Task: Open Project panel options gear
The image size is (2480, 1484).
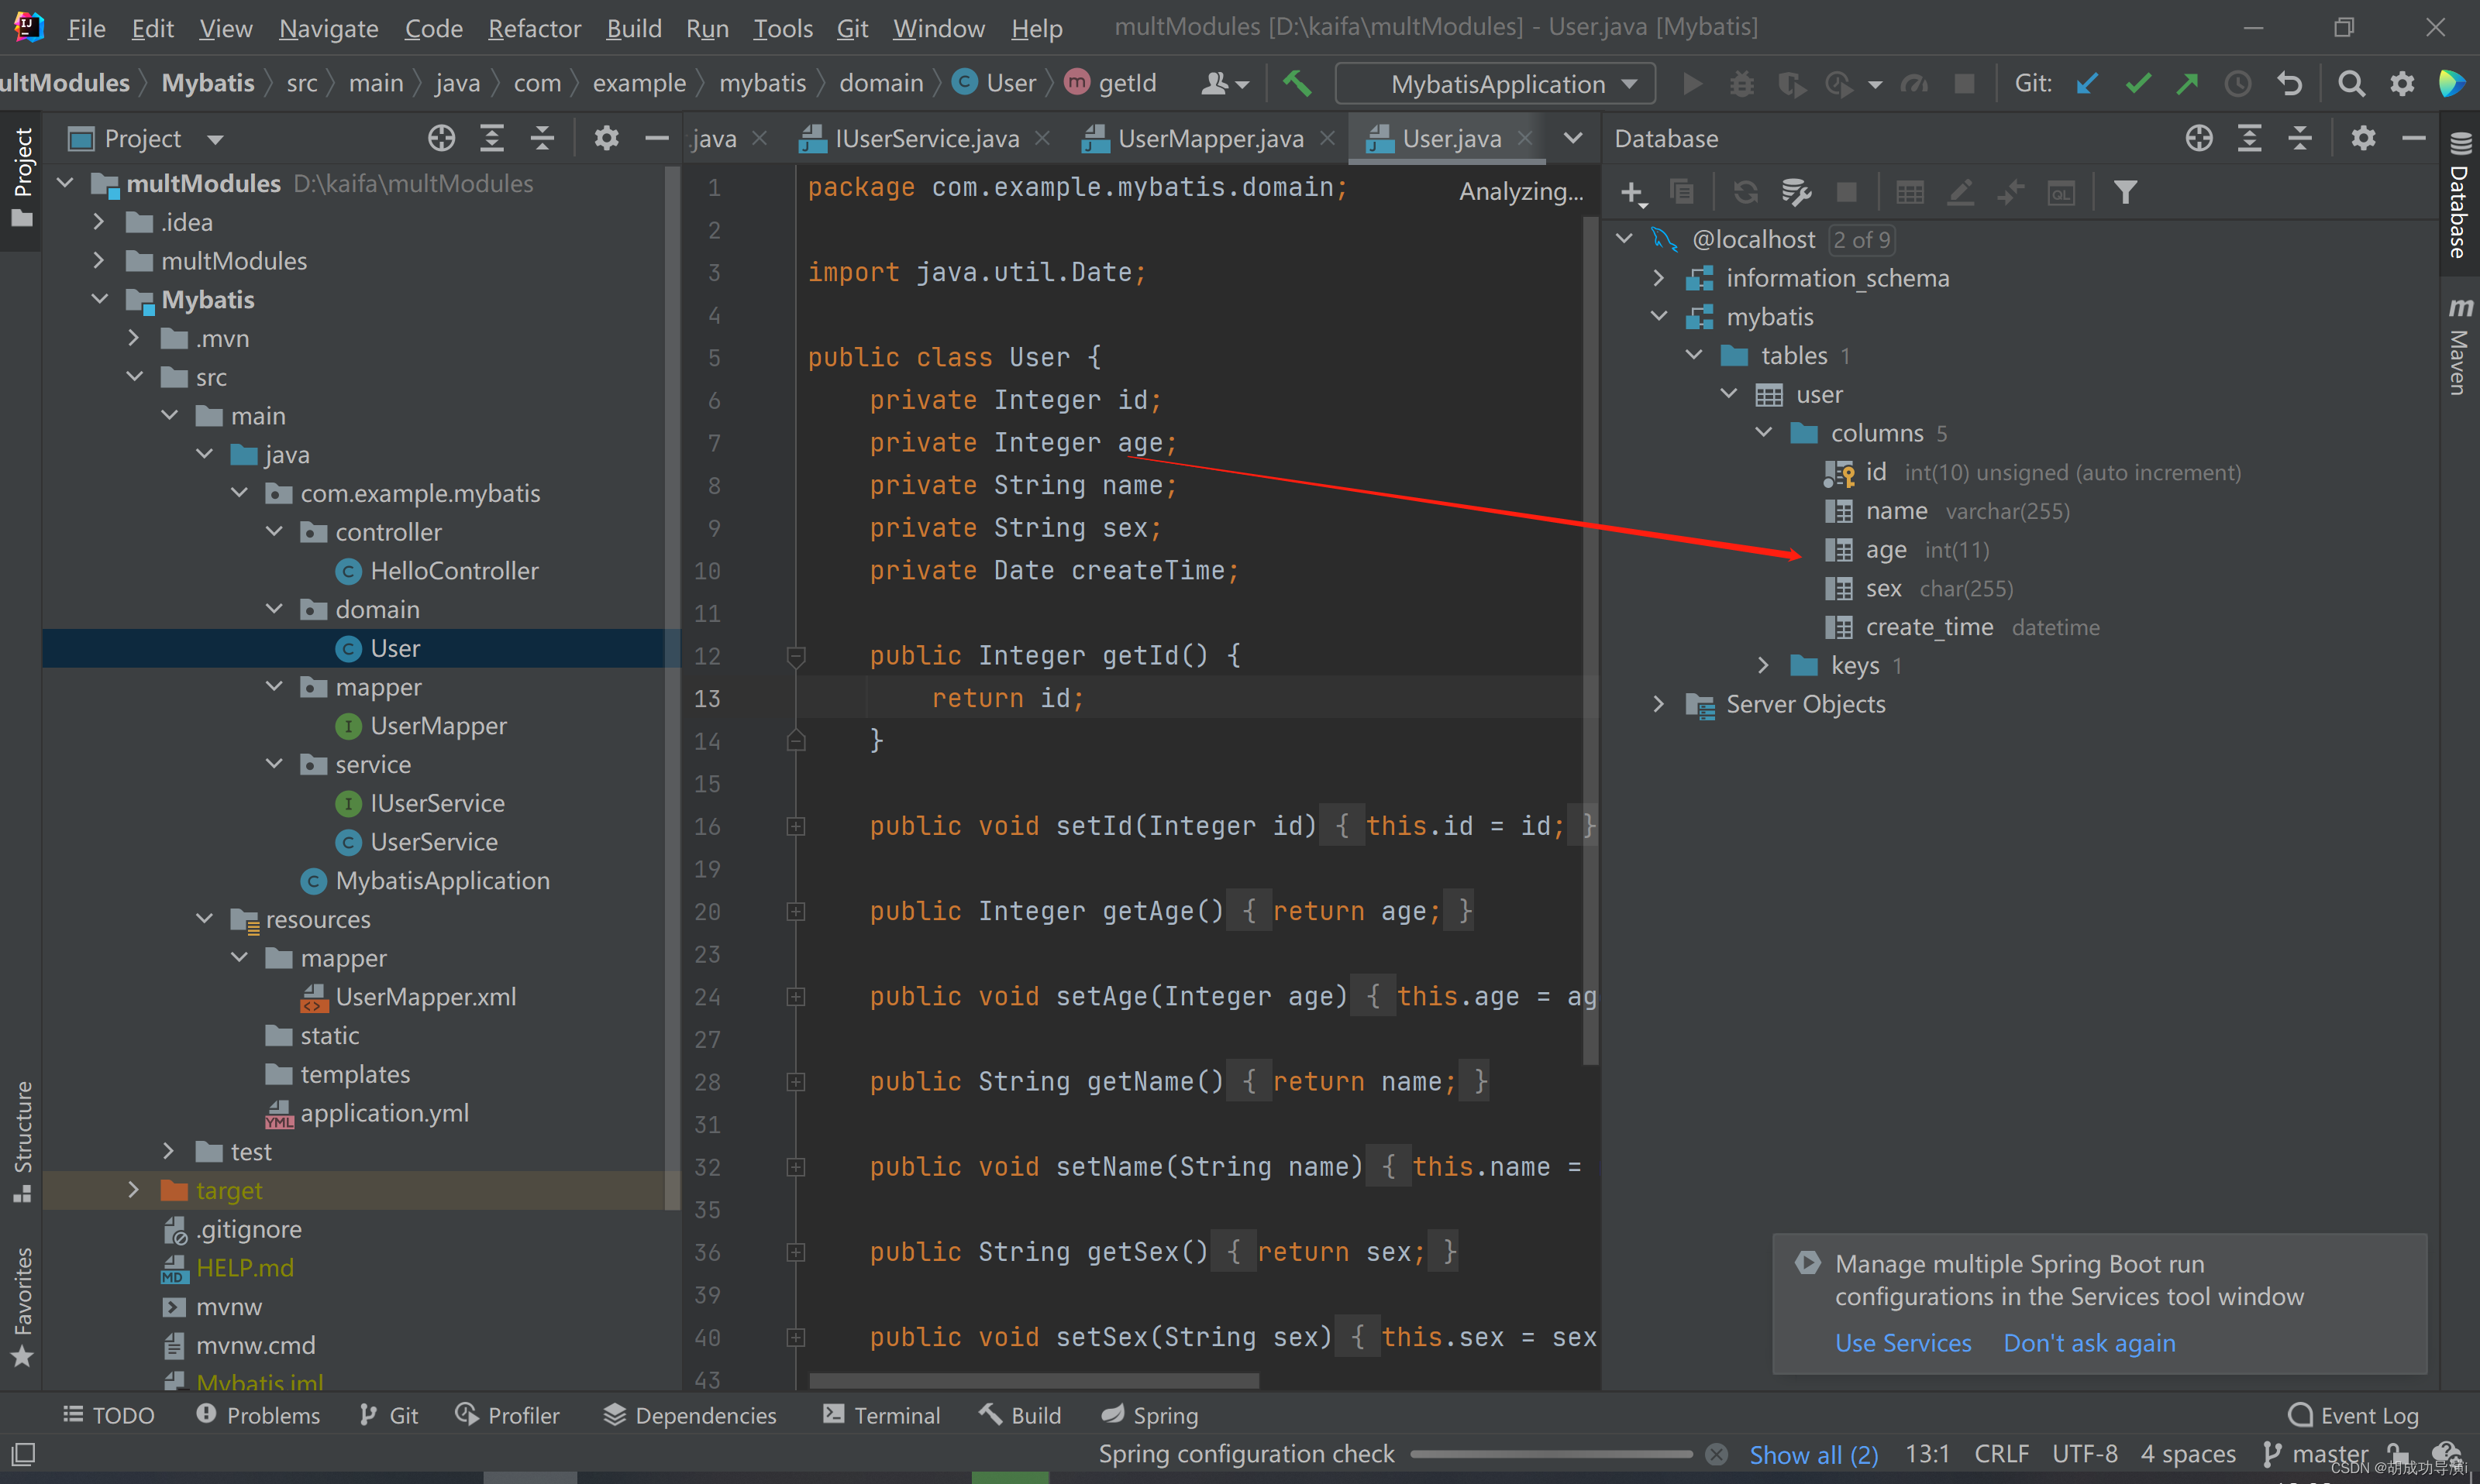Action: point(606,138)
